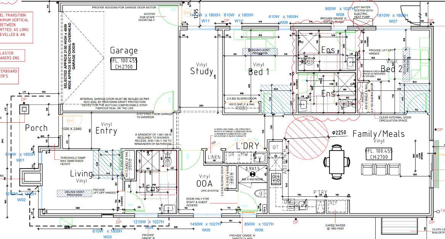The height and width of the screenshot is (239, 445).
Task: Select the LINEN cupboard label
Action: 214,157
